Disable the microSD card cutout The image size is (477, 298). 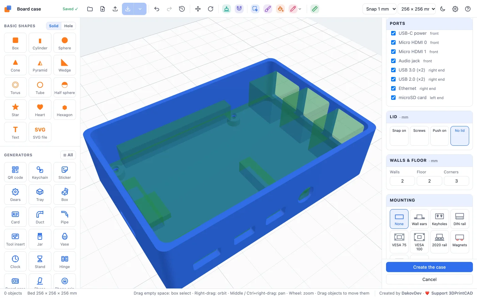pos(393,97)
